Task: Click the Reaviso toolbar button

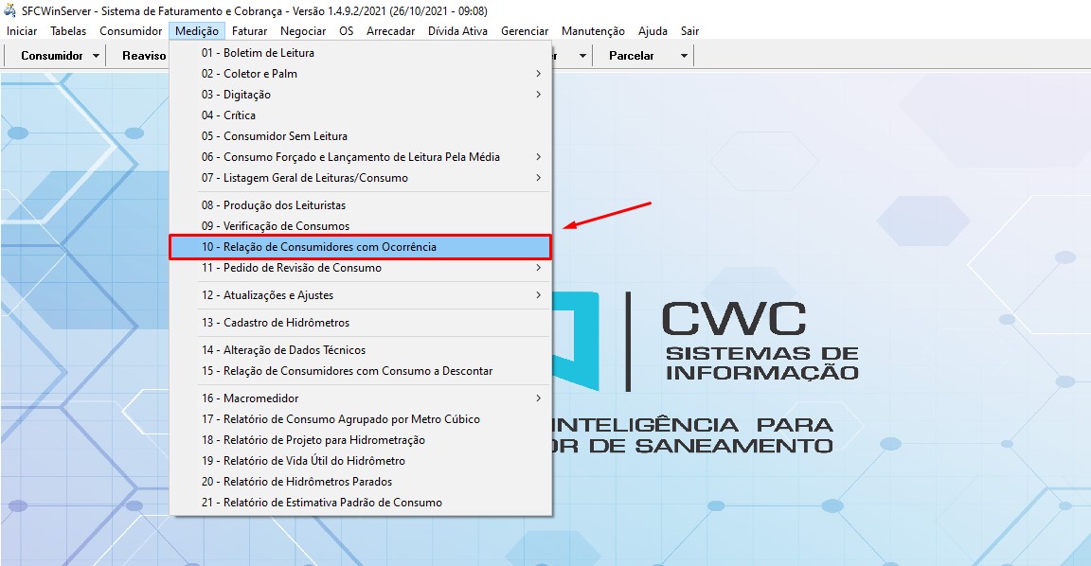Action: point(143,55)
